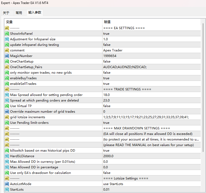Screen dimensions: 206x193
Task: Click the AutoLotMode integer icon
Action: (x=7, y=184)
